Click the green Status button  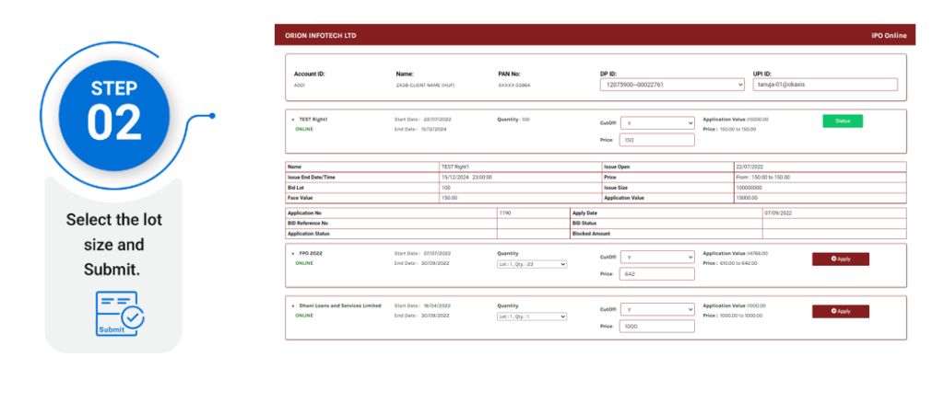tap(842, 121)
